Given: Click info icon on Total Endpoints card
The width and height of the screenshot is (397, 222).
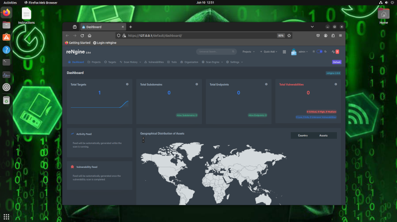Looking at the screenshot, I should click(266, 84).
